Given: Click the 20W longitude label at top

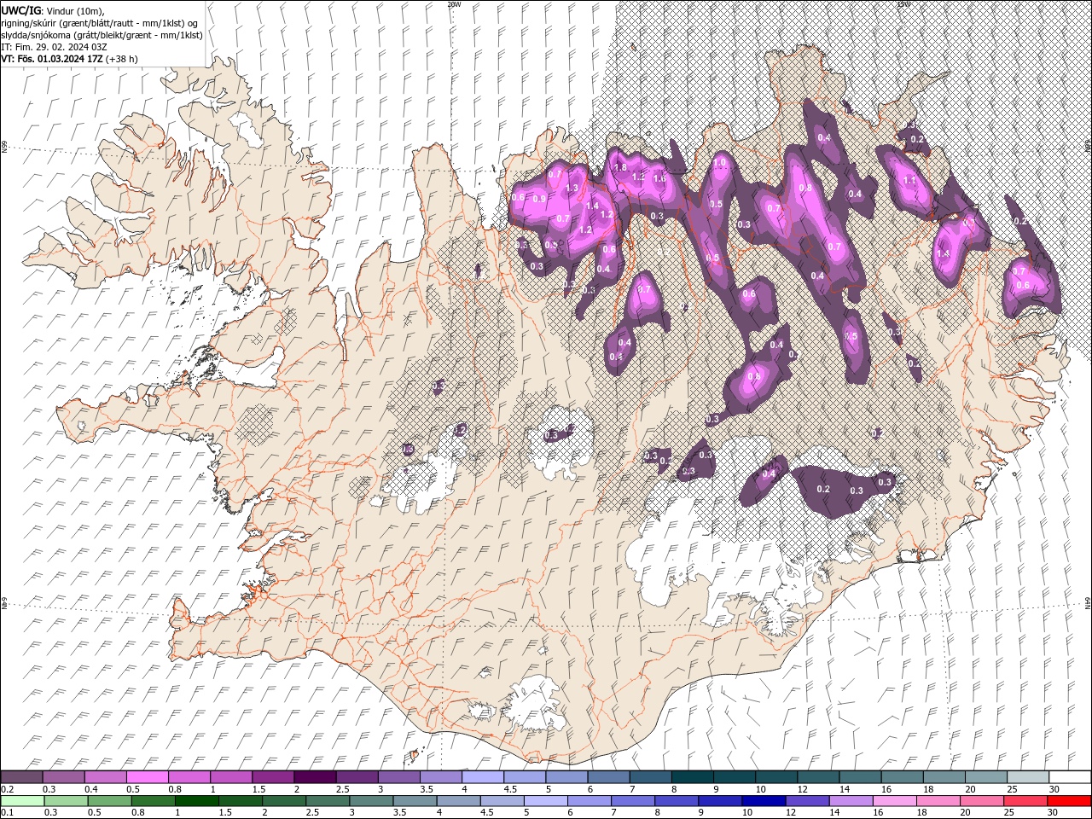Looking at the screenshot, I should tap(454, 4).
